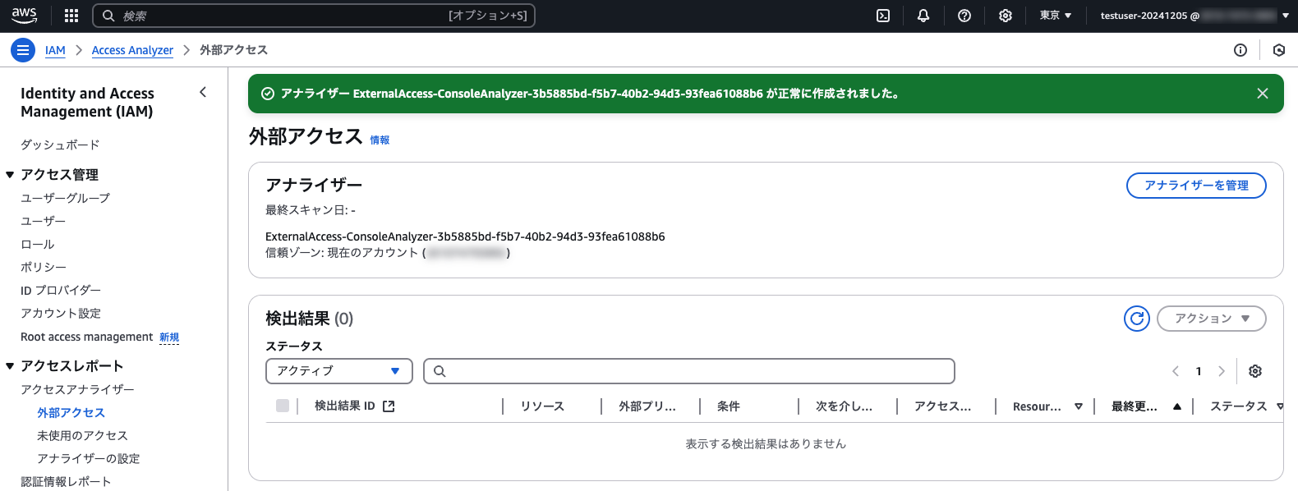Screen dimensions: 1298x491
Task: Refresh the findings list
Action: click(1137, 319)
